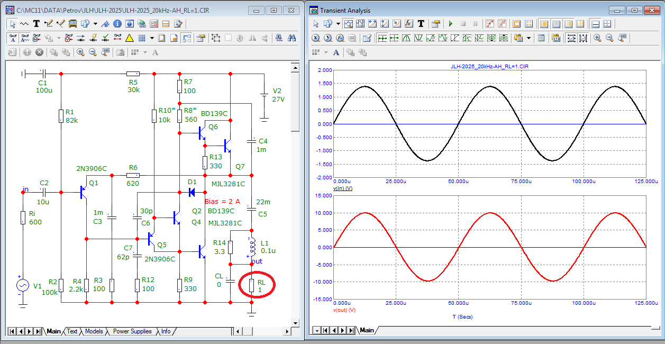Screen dimensions: 665x344
Task: Open the Text tab in schematic window
Action: [x=72, y=331]
